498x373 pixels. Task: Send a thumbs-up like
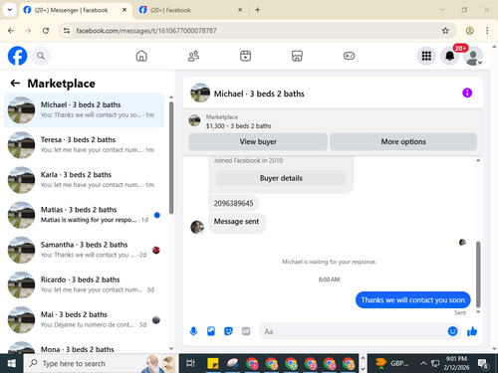472,331
